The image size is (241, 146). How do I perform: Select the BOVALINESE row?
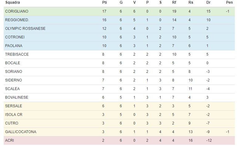[x=119, y=97]
